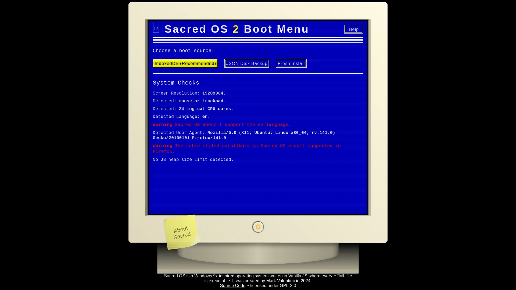Click the GPL-2.0 license text
Viewport: 516px width, 290px height.
[273, 285]
